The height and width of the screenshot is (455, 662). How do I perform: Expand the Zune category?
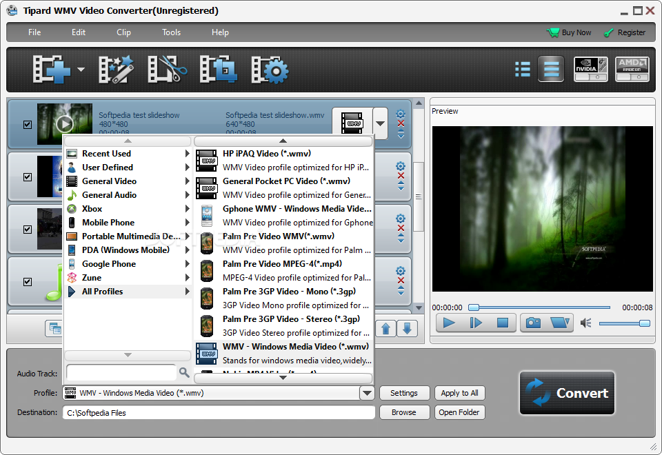point(128,278)
